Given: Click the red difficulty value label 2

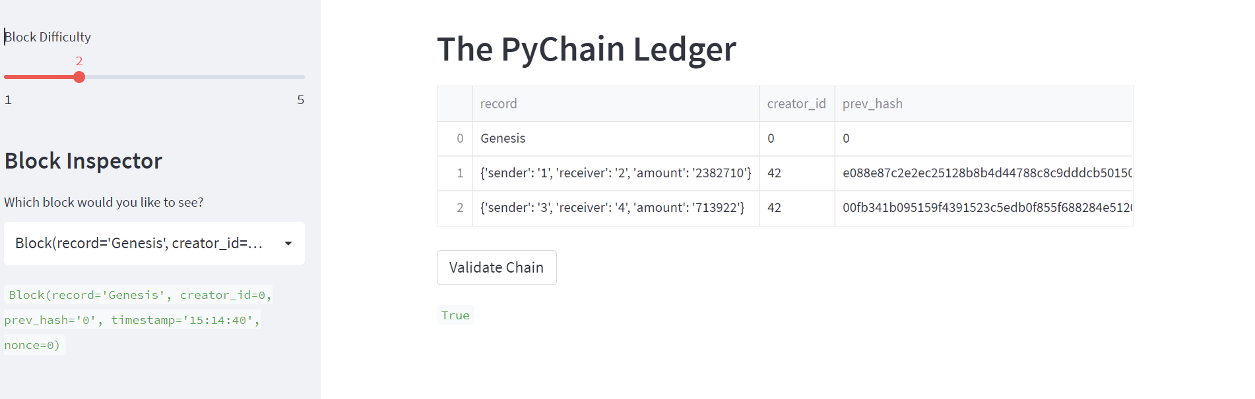Looking at the screenshot, I should tap(79, 60).
